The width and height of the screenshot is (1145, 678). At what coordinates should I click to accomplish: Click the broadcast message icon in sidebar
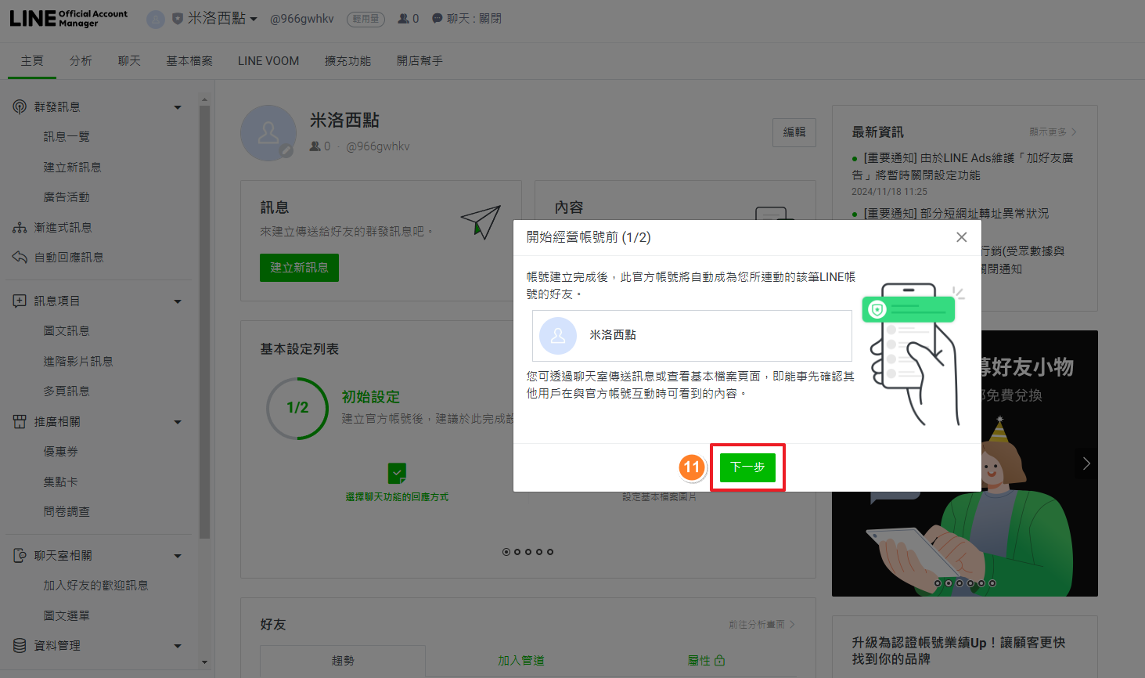pos(20,106)
